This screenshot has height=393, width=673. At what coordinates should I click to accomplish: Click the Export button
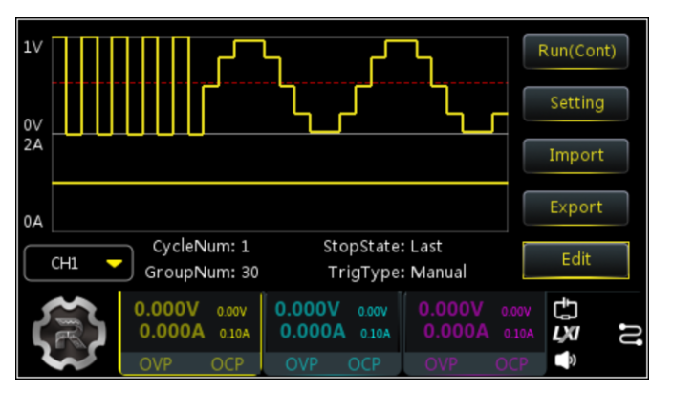pyautogui.click(x=575, y=207)
